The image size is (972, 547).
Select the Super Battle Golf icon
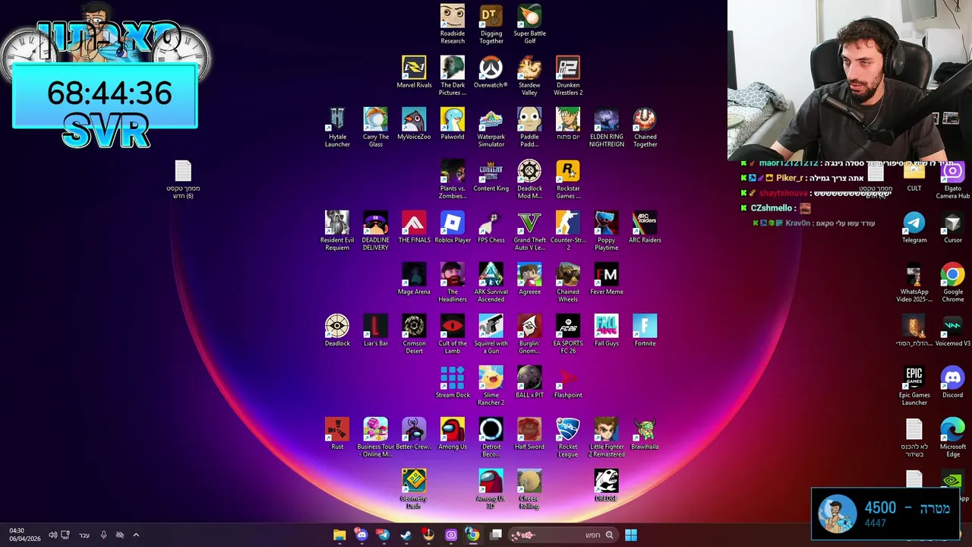pos(530,24)
